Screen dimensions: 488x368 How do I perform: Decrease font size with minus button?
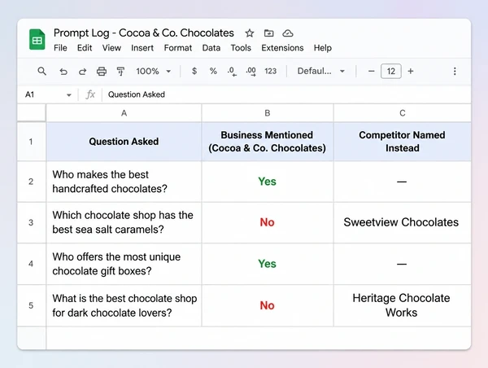click(371, 72)
